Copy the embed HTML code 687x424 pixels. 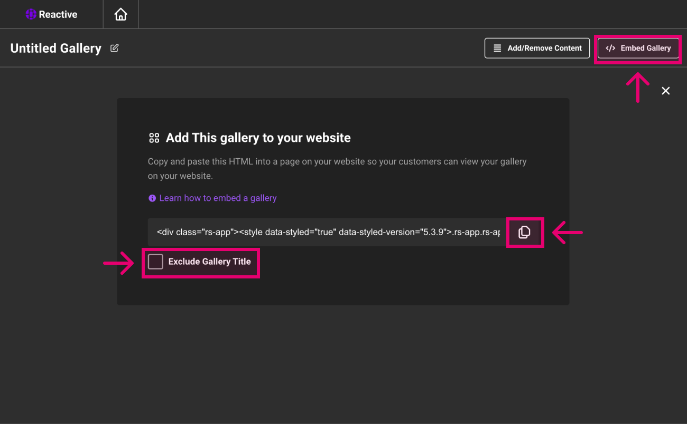click(524, 232)
